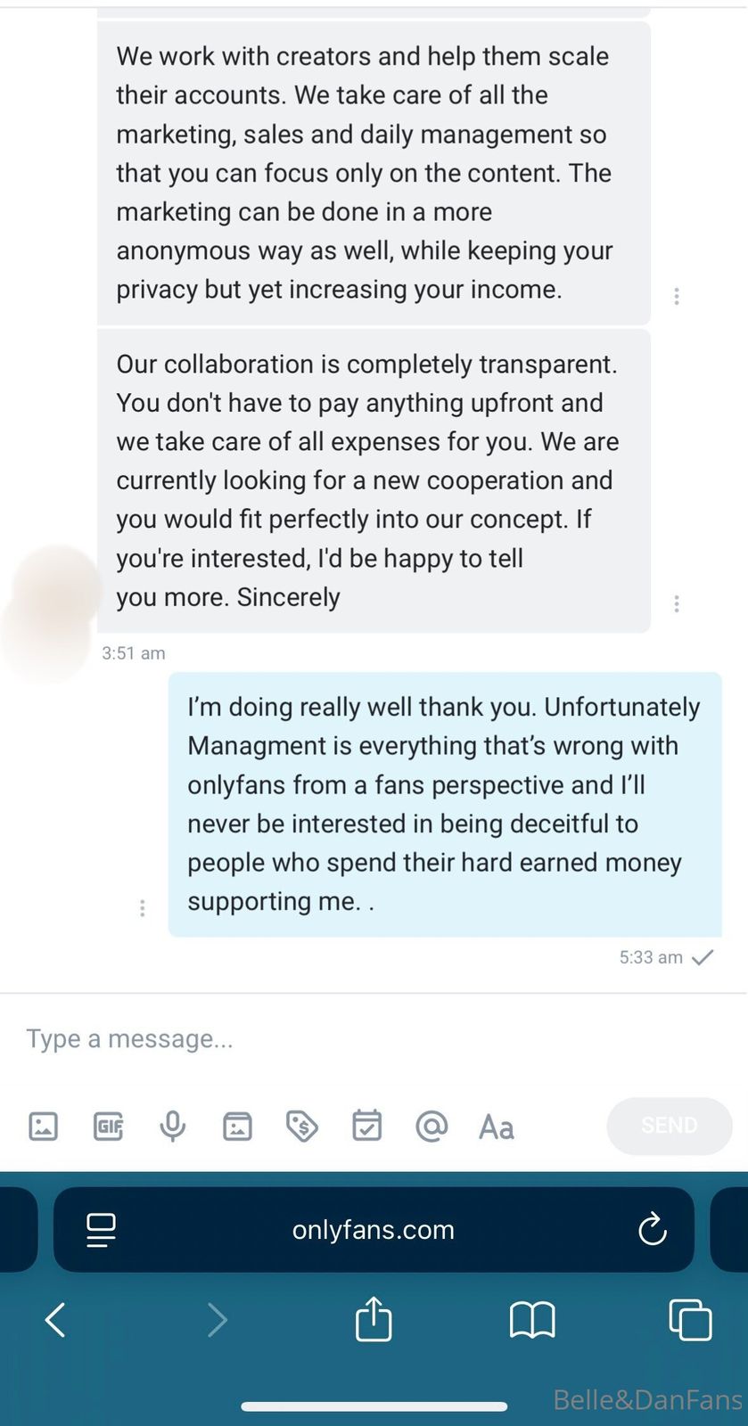Open the browser share sheet
The width and height of the screenshot is (748, 1426).
[374, 1319]
